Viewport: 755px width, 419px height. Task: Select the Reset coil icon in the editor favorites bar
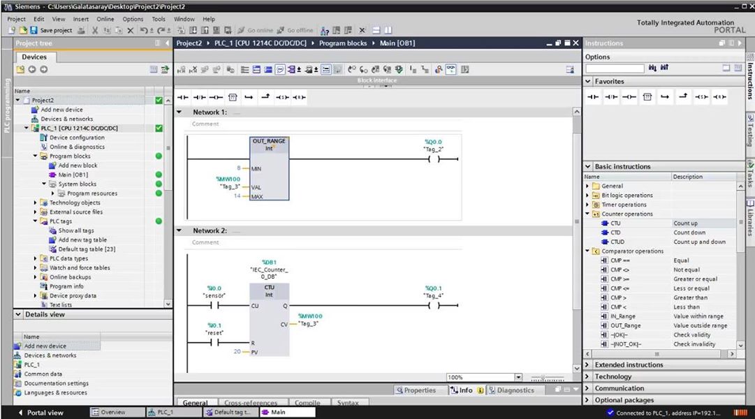point(299,97)
